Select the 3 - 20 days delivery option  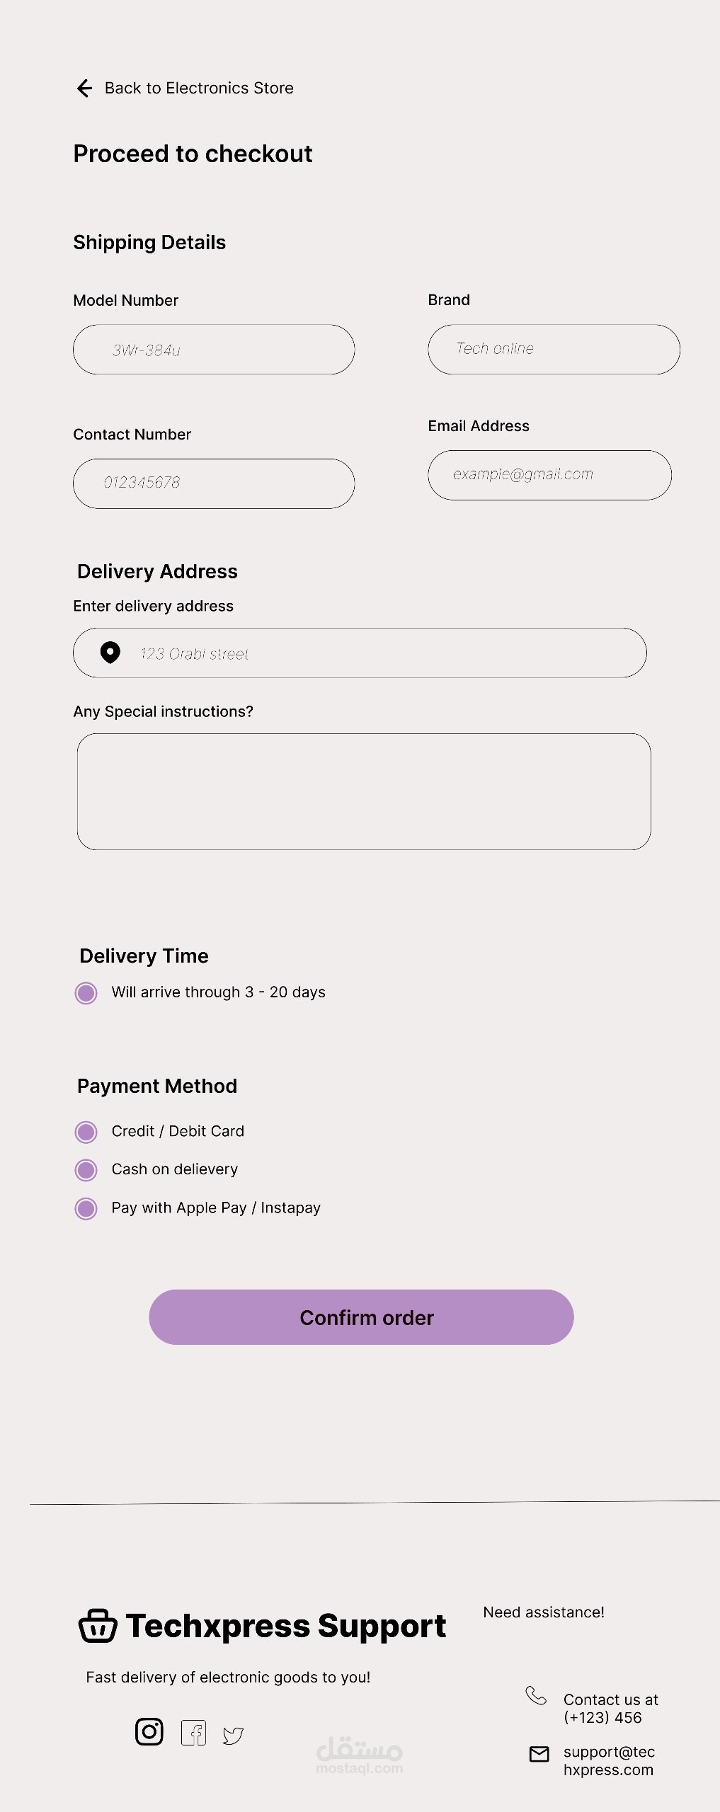pos(86,992)
